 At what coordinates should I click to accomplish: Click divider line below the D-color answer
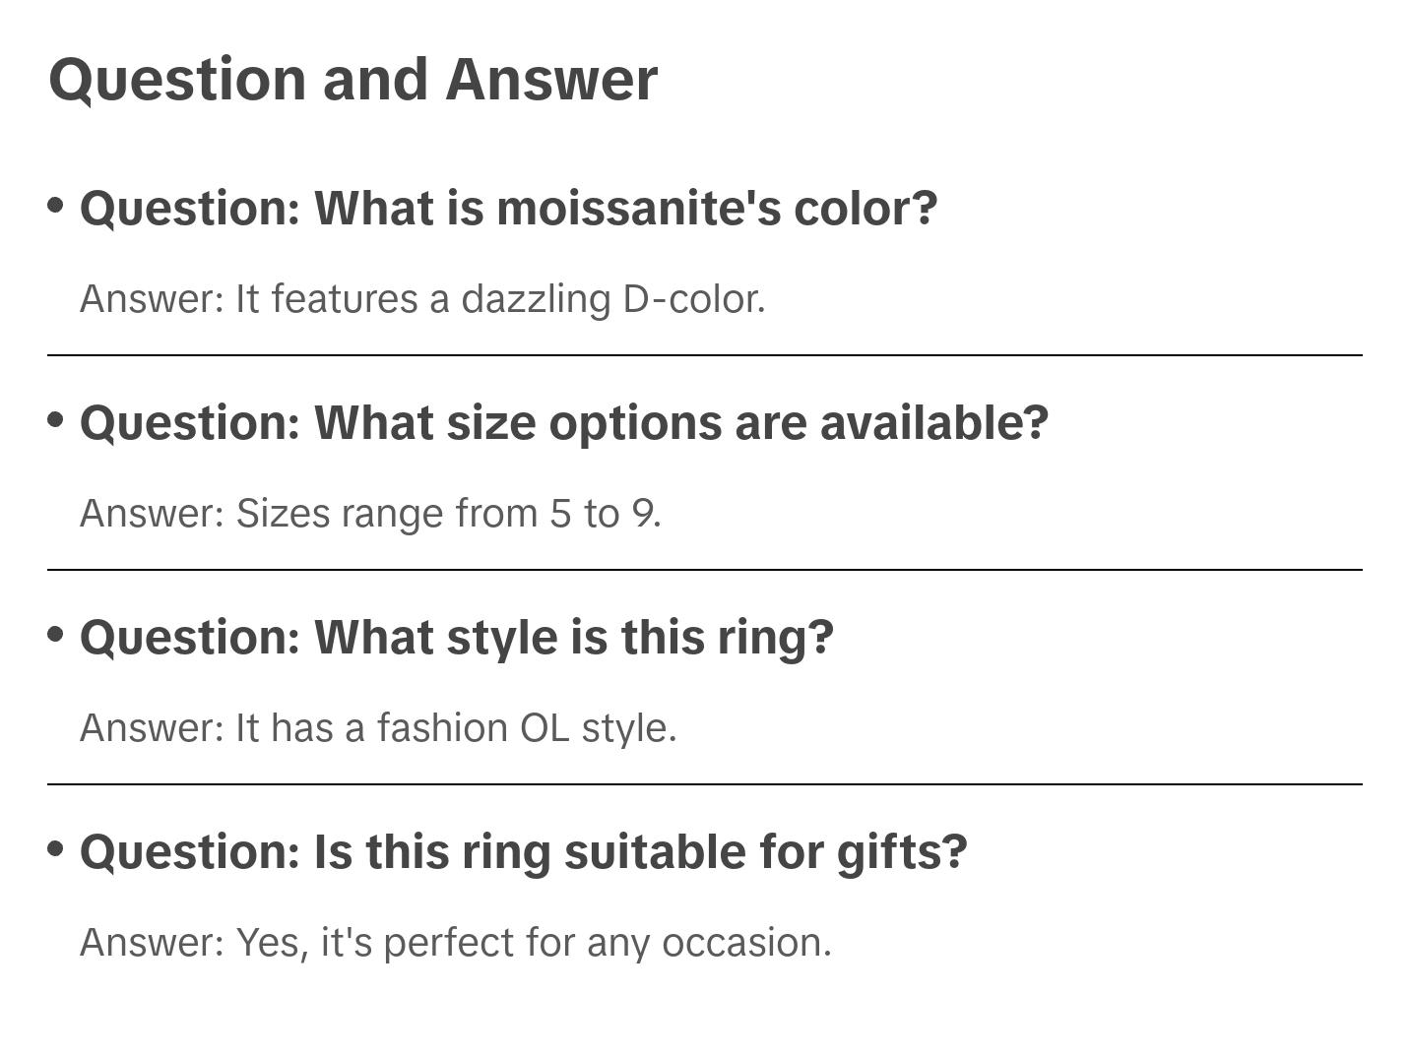point(704,355)
